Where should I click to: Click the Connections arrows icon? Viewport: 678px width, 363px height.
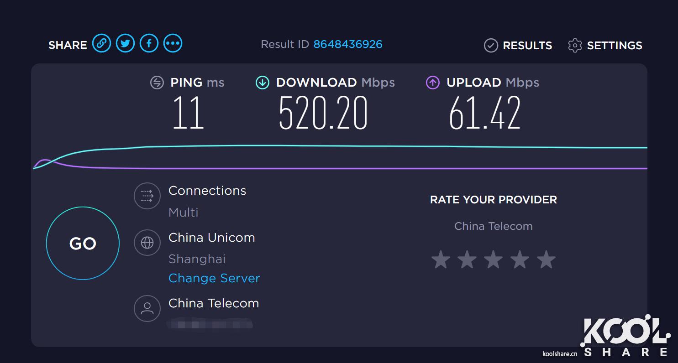click(x=147, y=196)
